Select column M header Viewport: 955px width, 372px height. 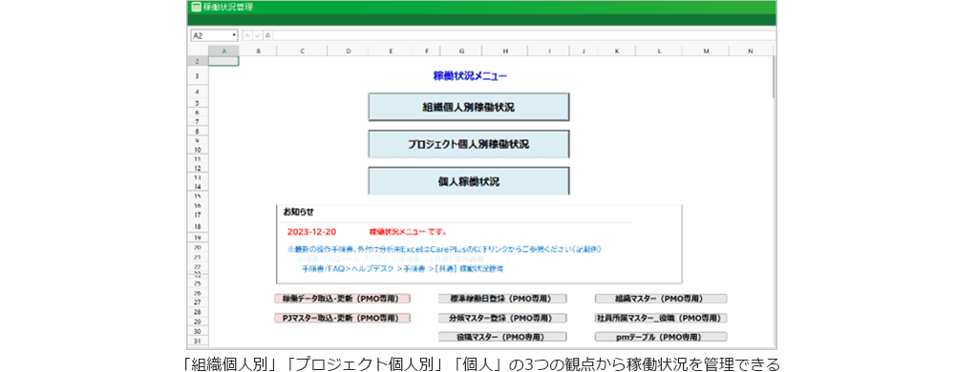[706, 52]
